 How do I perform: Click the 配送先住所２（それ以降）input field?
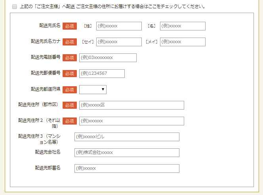click(x=131, y=121)
